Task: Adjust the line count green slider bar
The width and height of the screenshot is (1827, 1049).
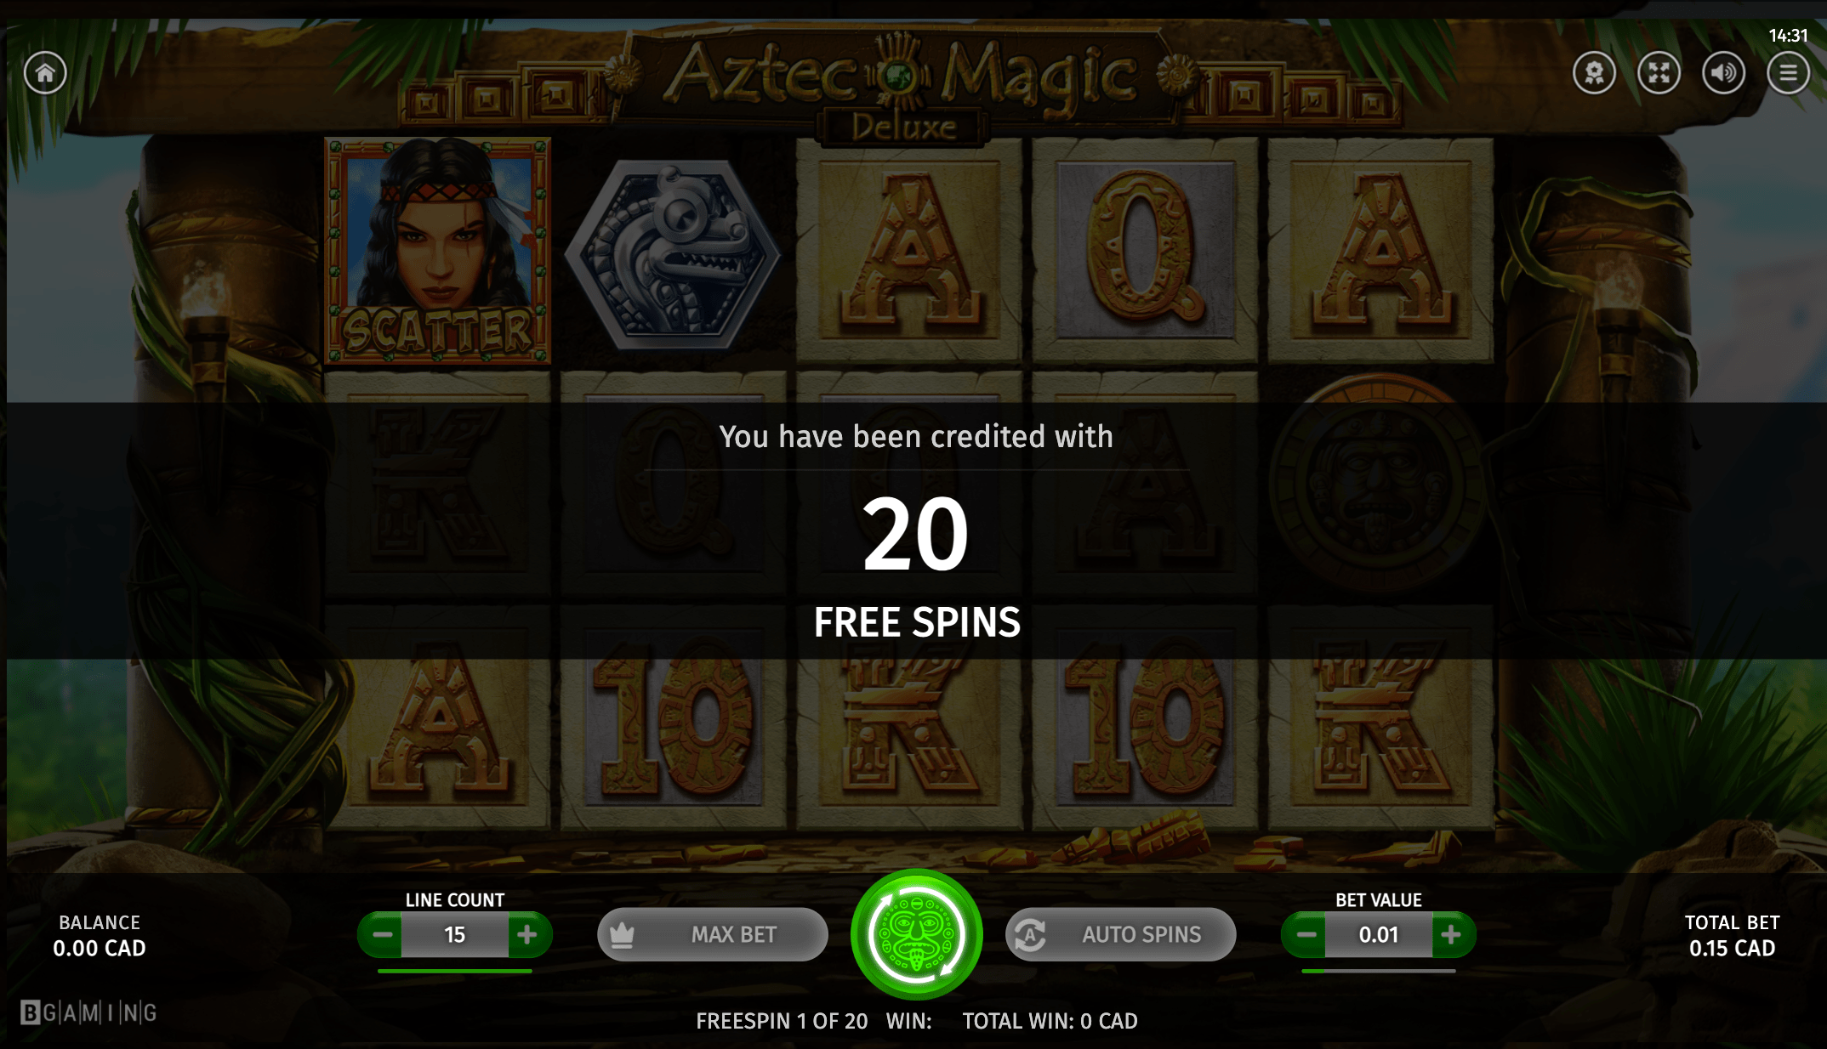Action: pyautogui.click(x=455, y=971)
